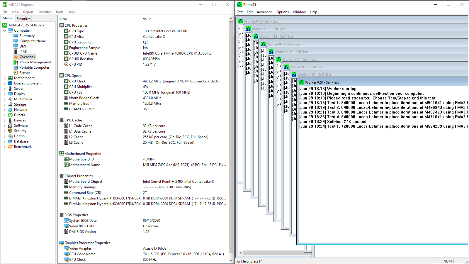Select the Motherboard Name row

tap(143, 165)
